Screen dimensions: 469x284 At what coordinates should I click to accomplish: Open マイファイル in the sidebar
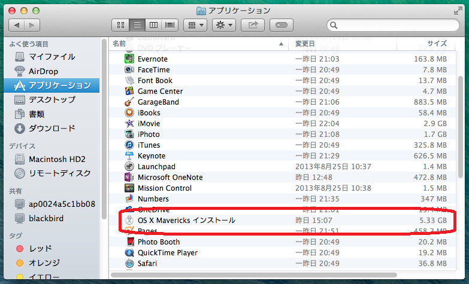[52, 57]
